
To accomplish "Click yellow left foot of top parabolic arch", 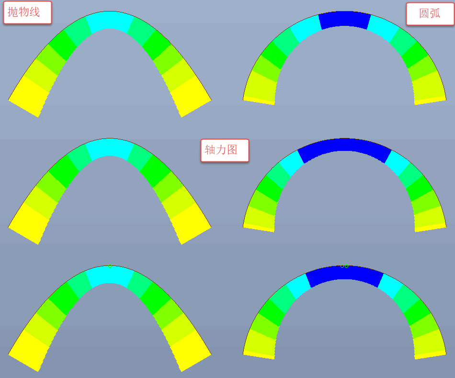I will 29,97.
